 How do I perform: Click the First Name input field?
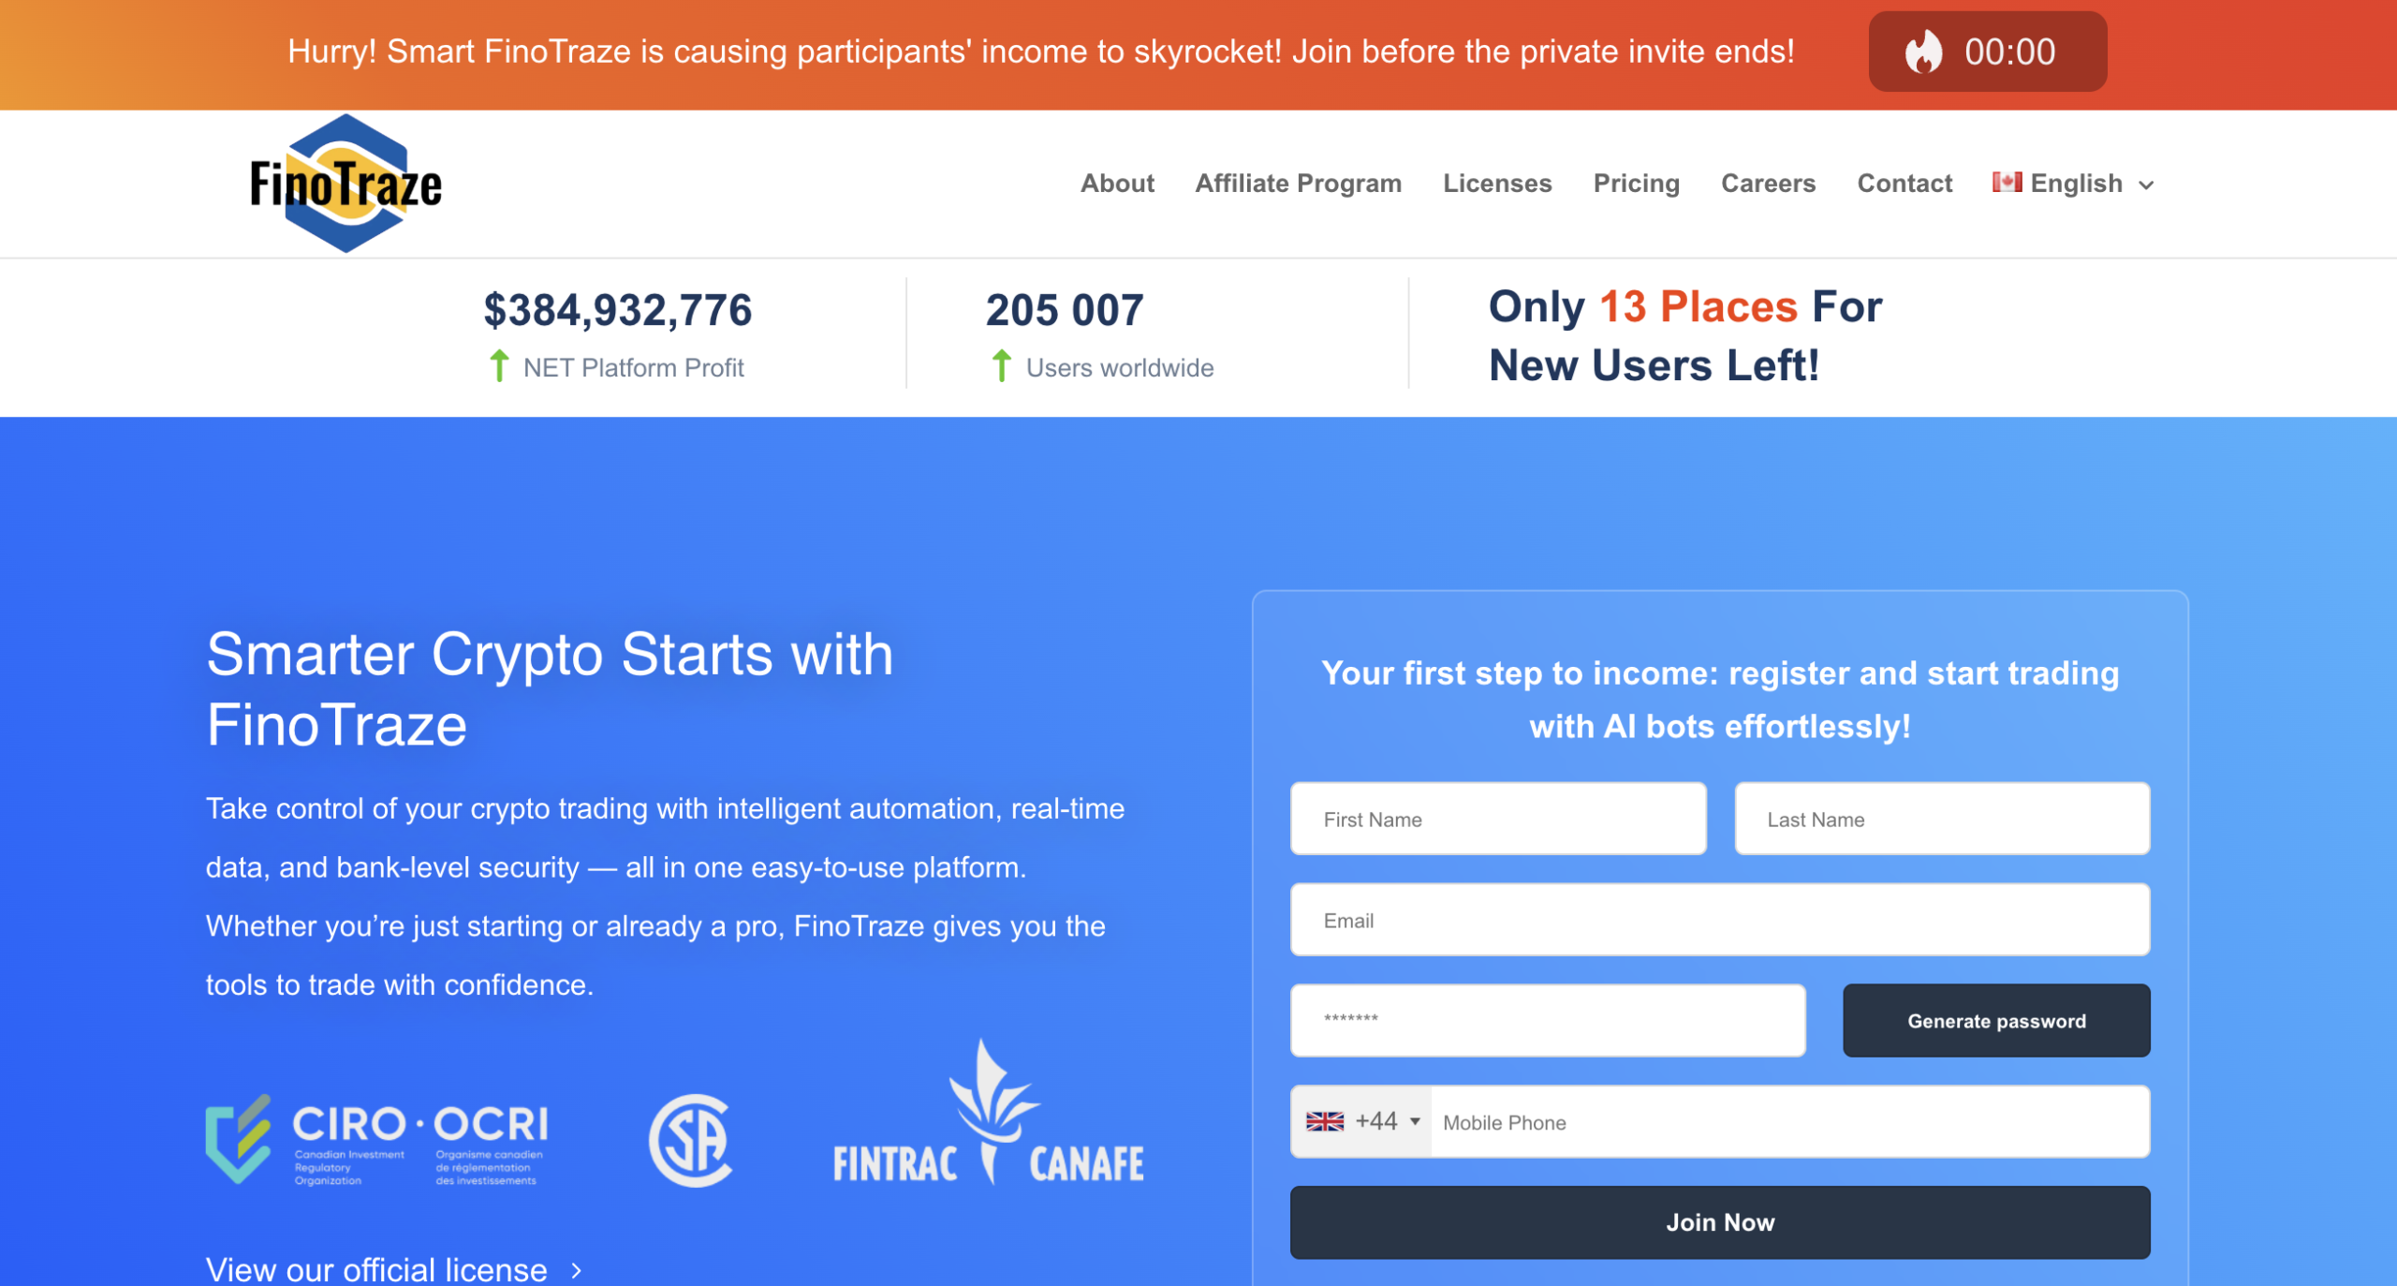click(x=1497, y=819)
